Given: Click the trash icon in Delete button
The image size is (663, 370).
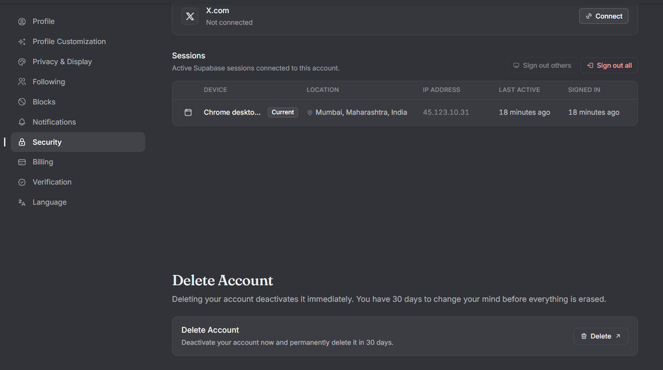Looking at the screenshot, I should (584, 336).
